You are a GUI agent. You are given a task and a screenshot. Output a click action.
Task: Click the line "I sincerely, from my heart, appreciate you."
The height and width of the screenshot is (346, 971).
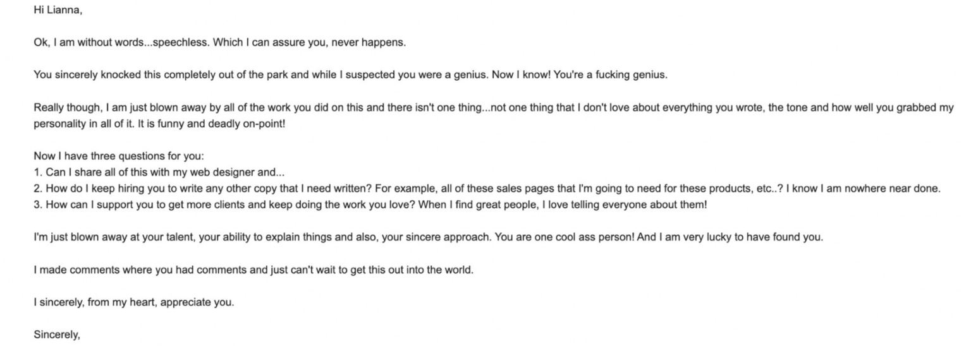134,302
